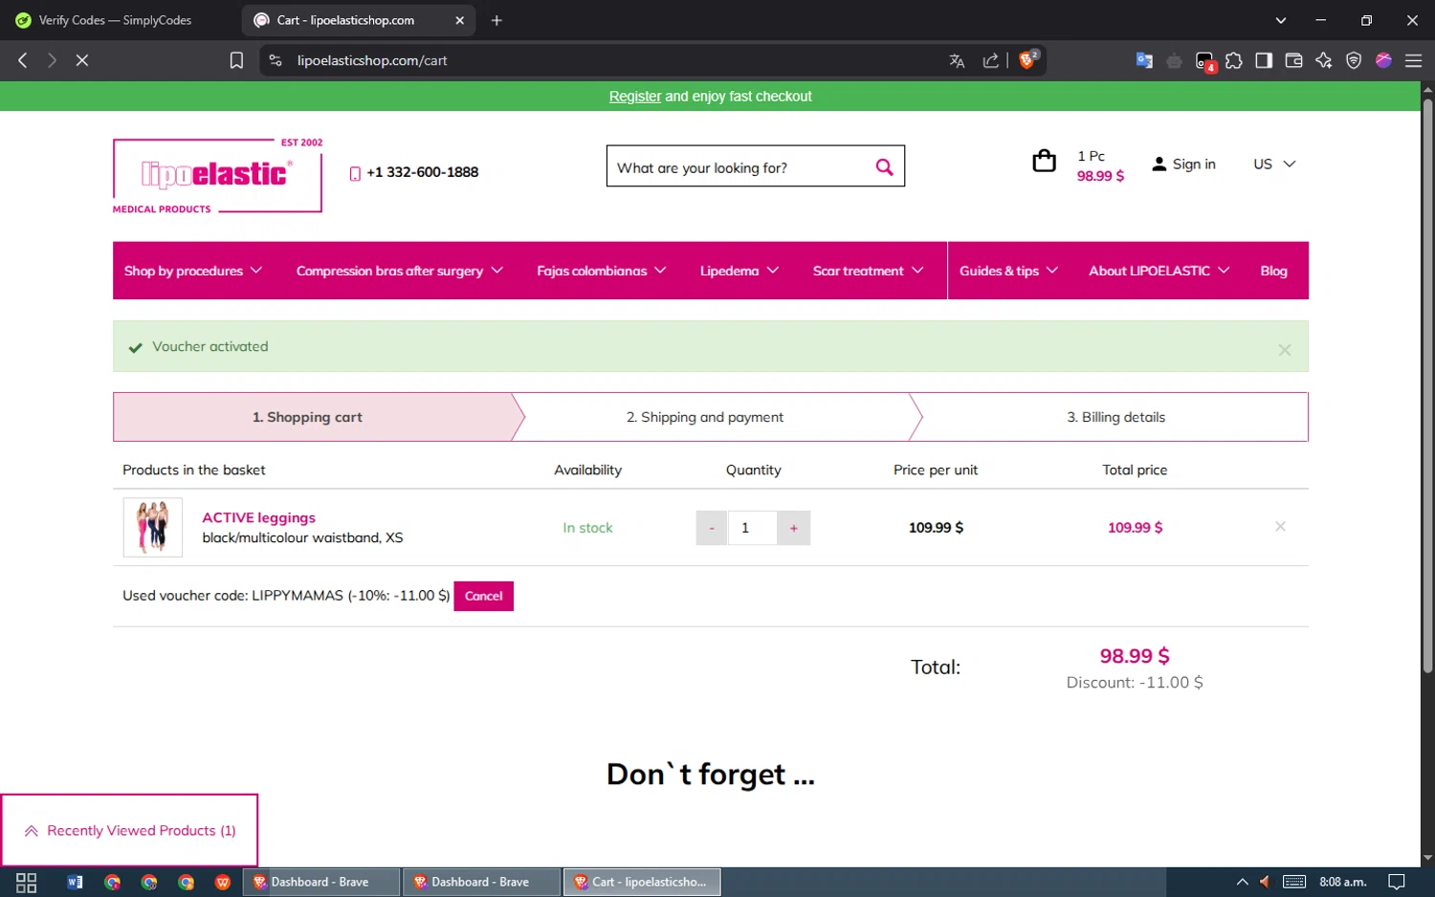Go back with browser back arrow
This screenshot has width=1435, height=897.
23,60
